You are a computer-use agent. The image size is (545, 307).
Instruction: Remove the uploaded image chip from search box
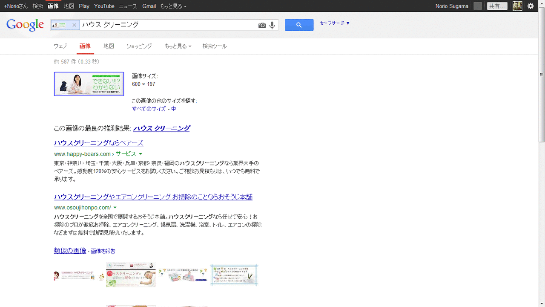74,25
